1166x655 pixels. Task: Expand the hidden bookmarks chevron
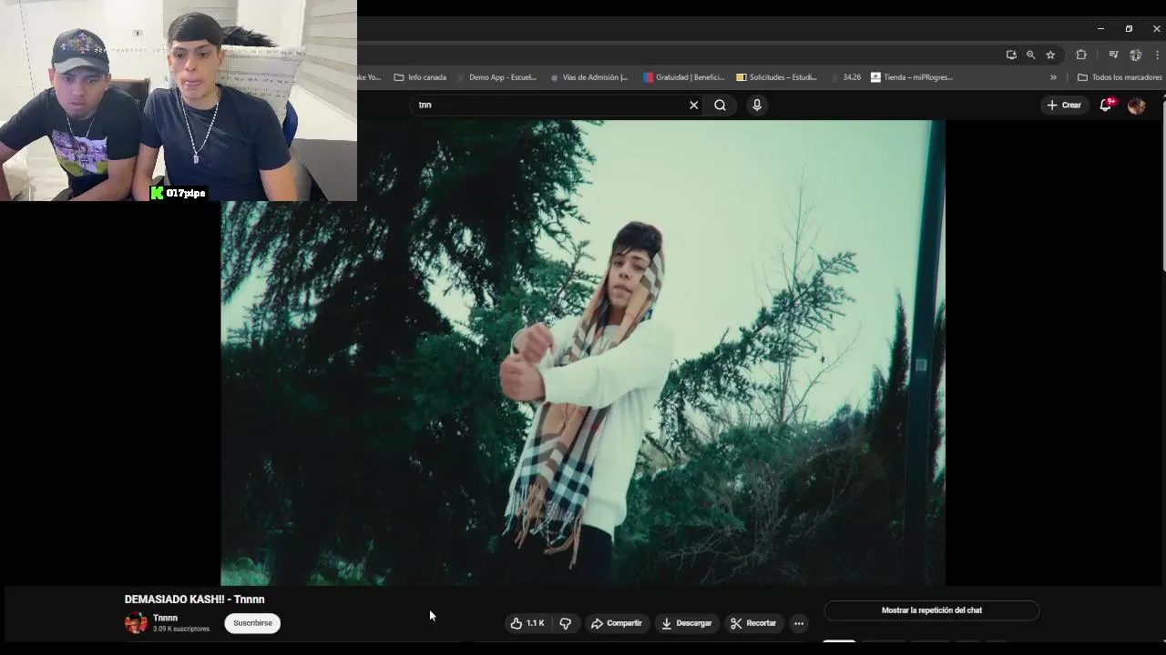[x=1053, y=77]
